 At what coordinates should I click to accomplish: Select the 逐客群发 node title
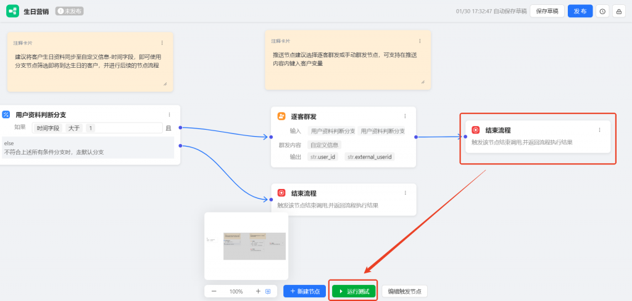pyautogui.click(x=304, y=116)
